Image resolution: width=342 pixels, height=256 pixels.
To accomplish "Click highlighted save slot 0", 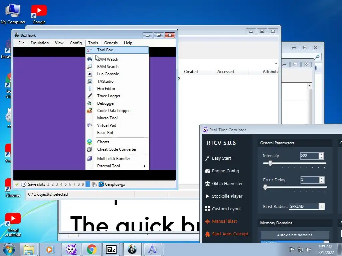I will (x=88, y=184).
